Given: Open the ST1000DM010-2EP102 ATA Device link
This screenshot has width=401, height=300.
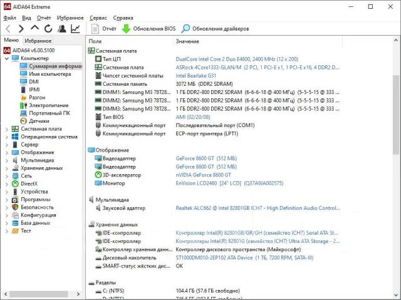Looking at the screenshot, I should [x=244, y=257].
